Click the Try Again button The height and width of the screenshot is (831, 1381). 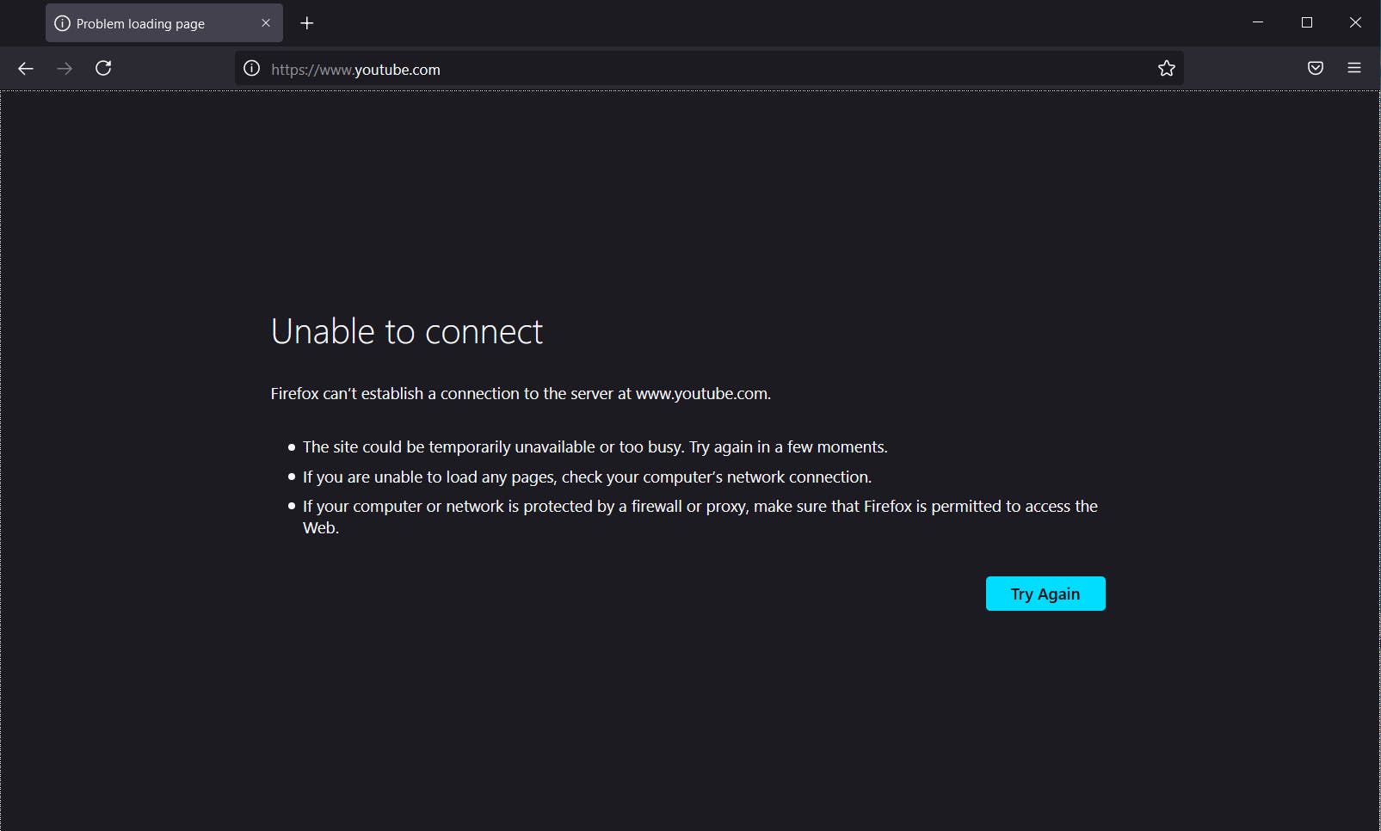pyautogui.click(x=1045, y=594)
